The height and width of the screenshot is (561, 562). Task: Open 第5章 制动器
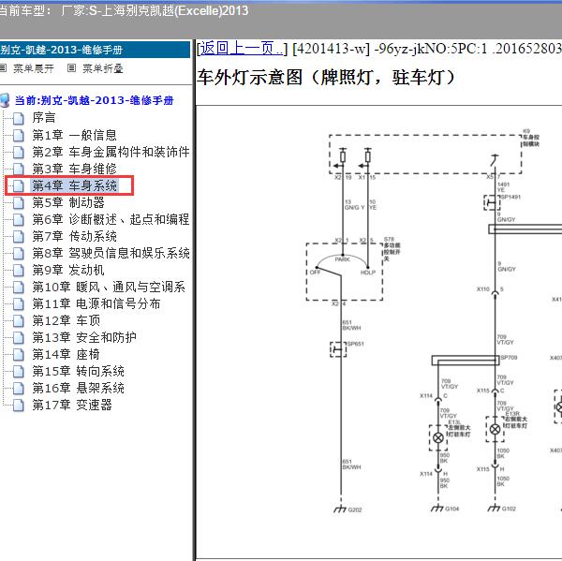coord(68,202)
